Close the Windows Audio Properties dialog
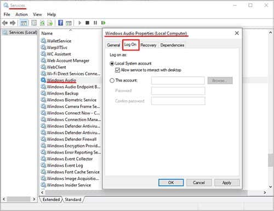This screenshot has width=274, height=211. click(x=237, y=33)
